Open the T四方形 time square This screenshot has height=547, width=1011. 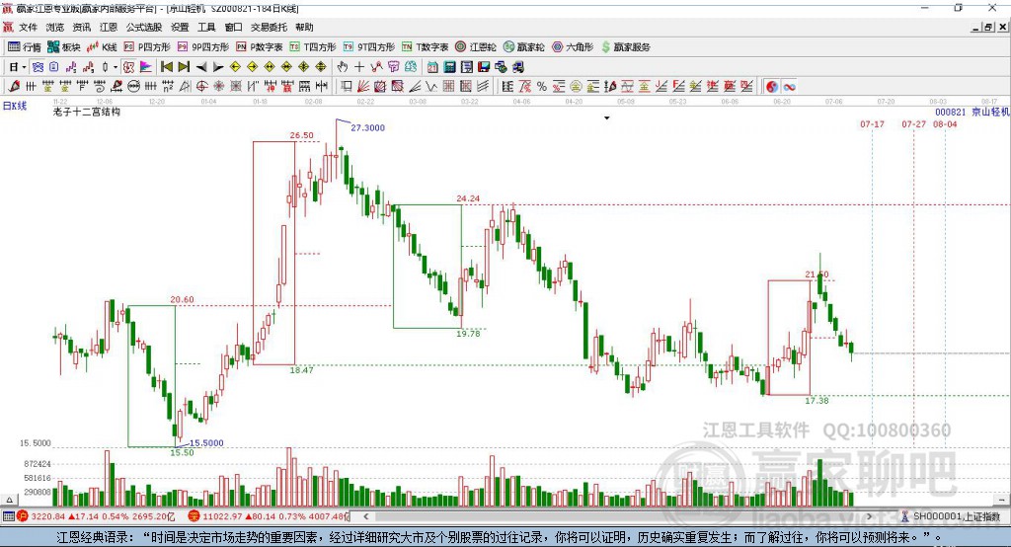click(x=313, y=47)
